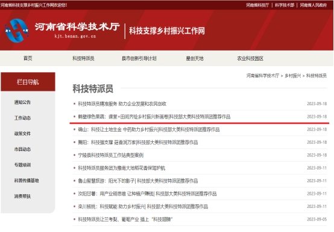Go to 县市创新引导计划 menu item
This screenshot has width=334, height=232.
[x=139, y=58]
